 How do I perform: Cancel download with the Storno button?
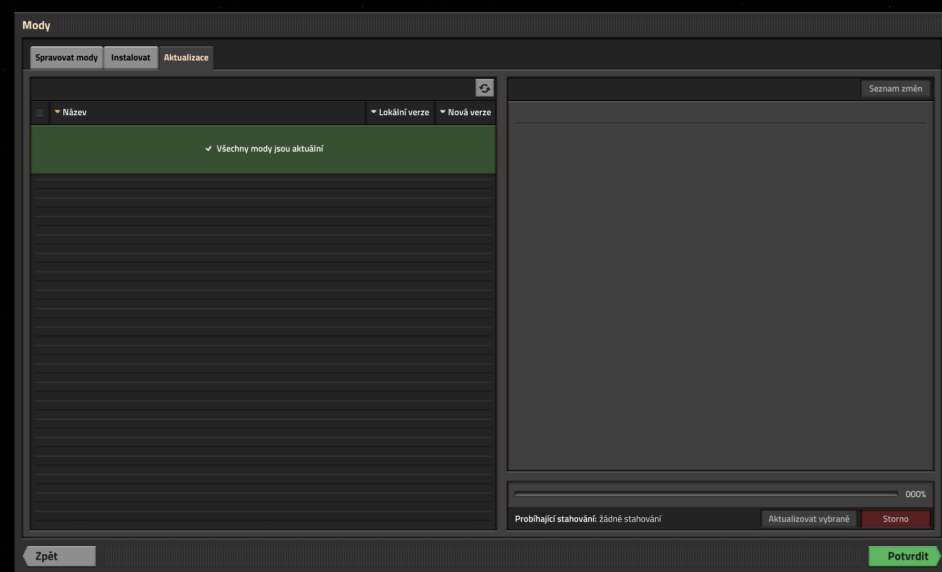coord(895,519)
